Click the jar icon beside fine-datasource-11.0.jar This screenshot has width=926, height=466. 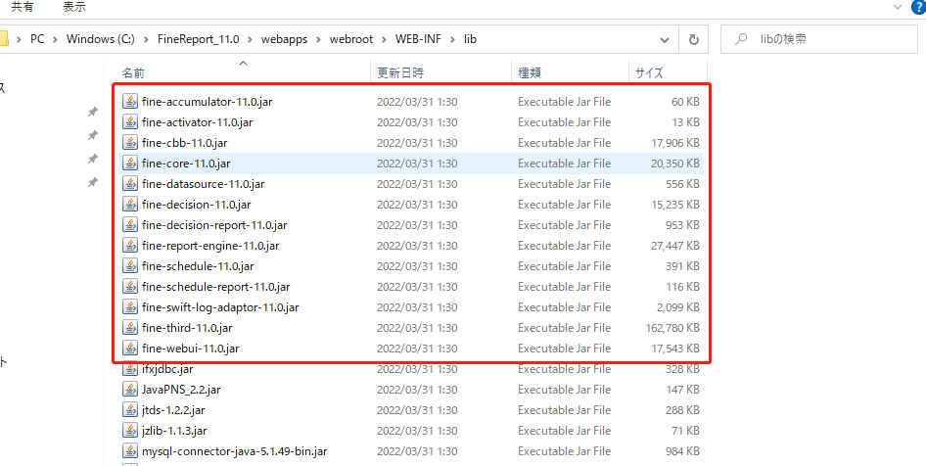(x=129, y=184)
